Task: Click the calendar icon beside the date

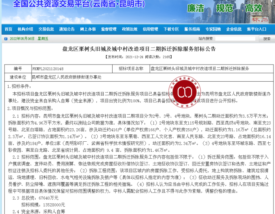Action: [x=5, y=39]
